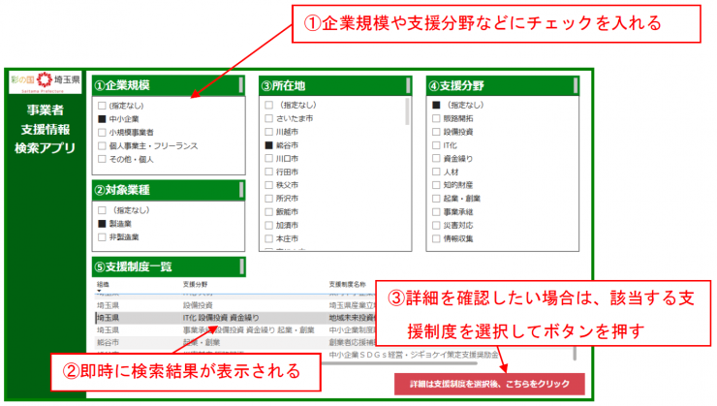Check the 販路開拓 support field
The image size is (717, 406).
pyautogui.click(x=436, y=118)
